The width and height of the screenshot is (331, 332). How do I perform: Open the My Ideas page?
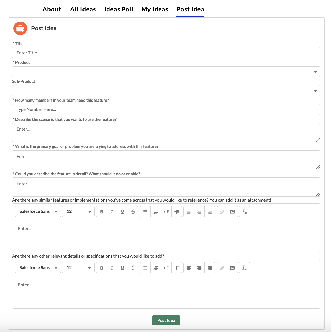[155, 9]
